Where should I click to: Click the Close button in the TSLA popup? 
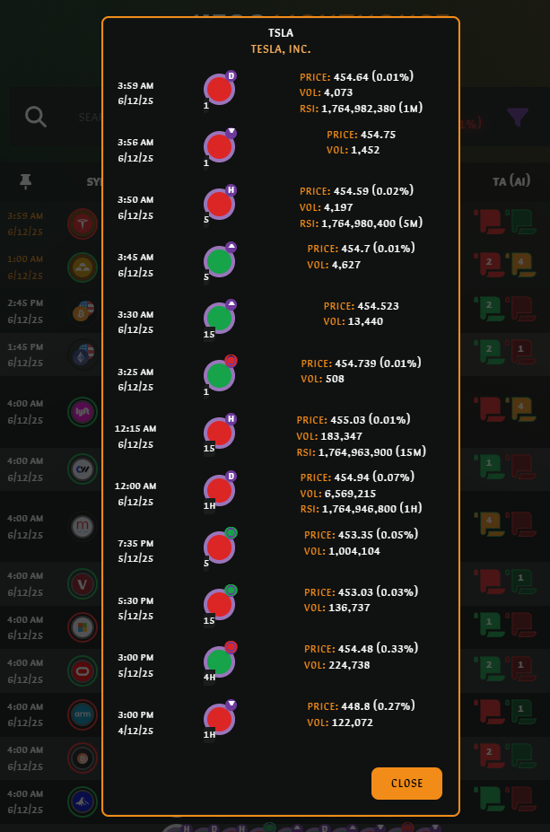(x=406, y=783)
